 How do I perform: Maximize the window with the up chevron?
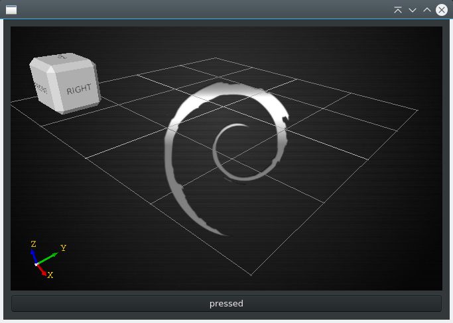click(x=427, y=10)
